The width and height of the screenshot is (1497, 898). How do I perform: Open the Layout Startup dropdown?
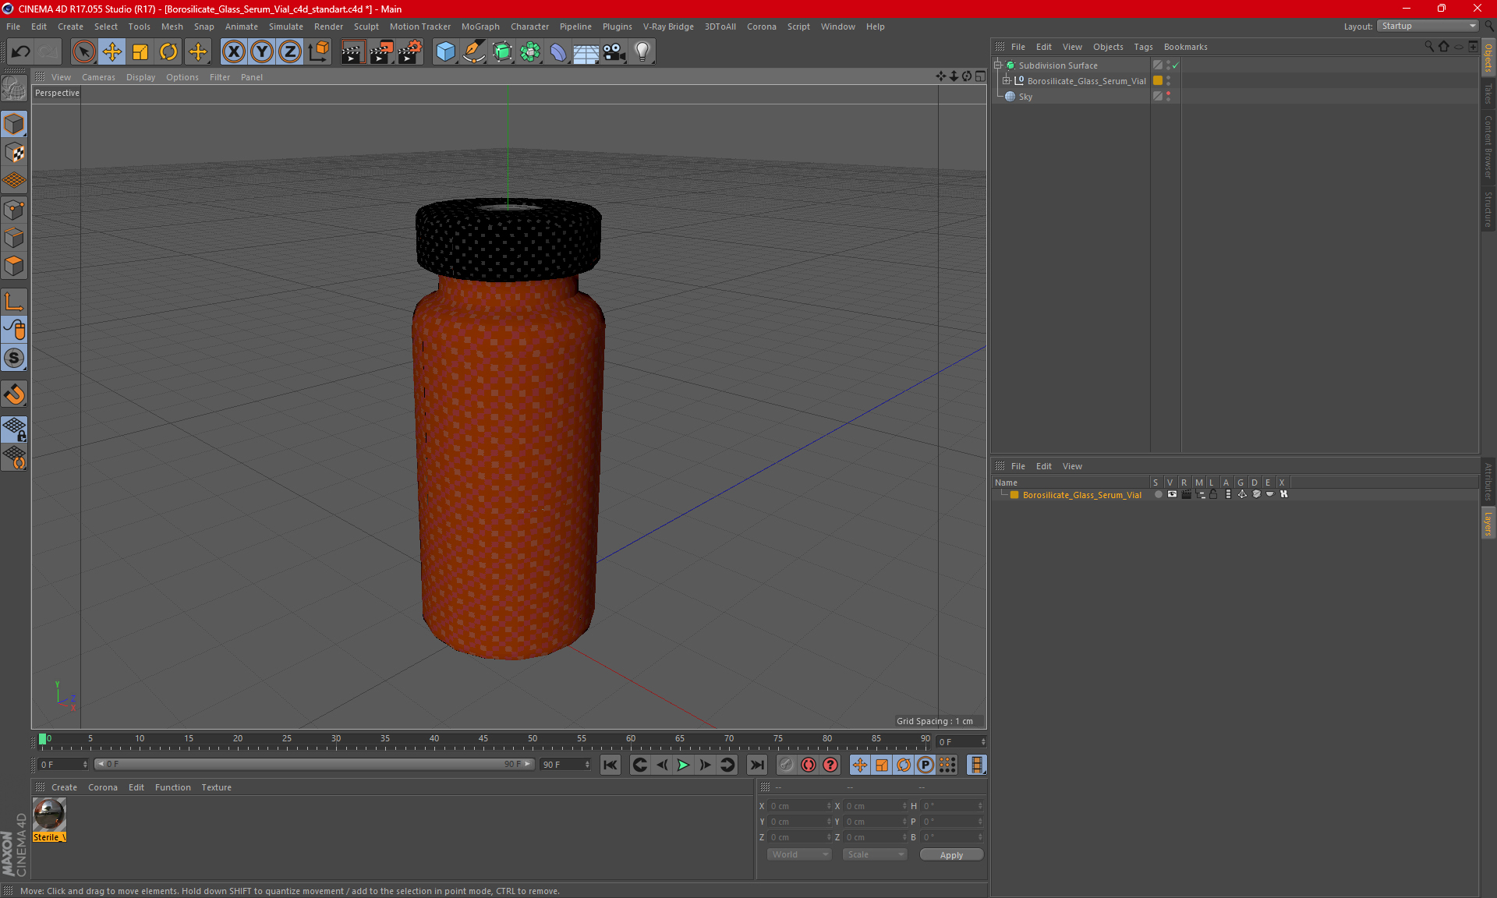[1428, 26]
